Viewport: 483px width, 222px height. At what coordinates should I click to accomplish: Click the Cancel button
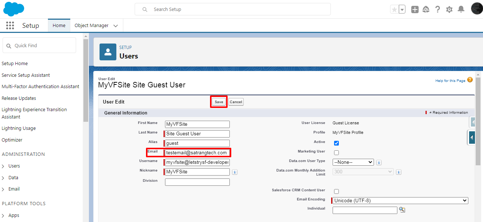(236, 102)
